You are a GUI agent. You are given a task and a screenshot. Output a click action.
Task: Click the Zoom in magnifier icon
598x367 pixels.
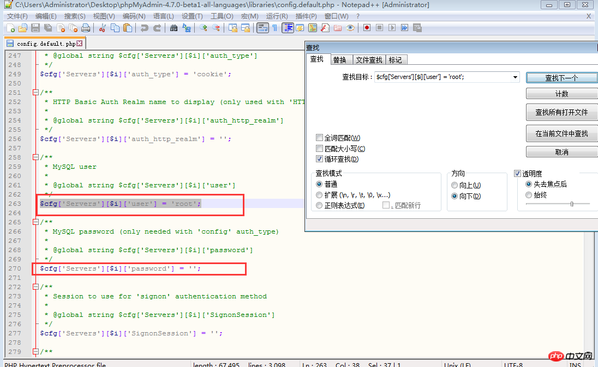[204, 28]
